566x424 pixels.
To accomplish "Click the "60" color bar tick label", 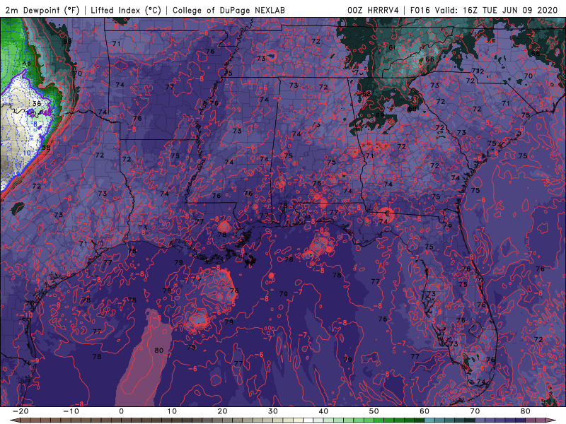I will pos(424,411).
